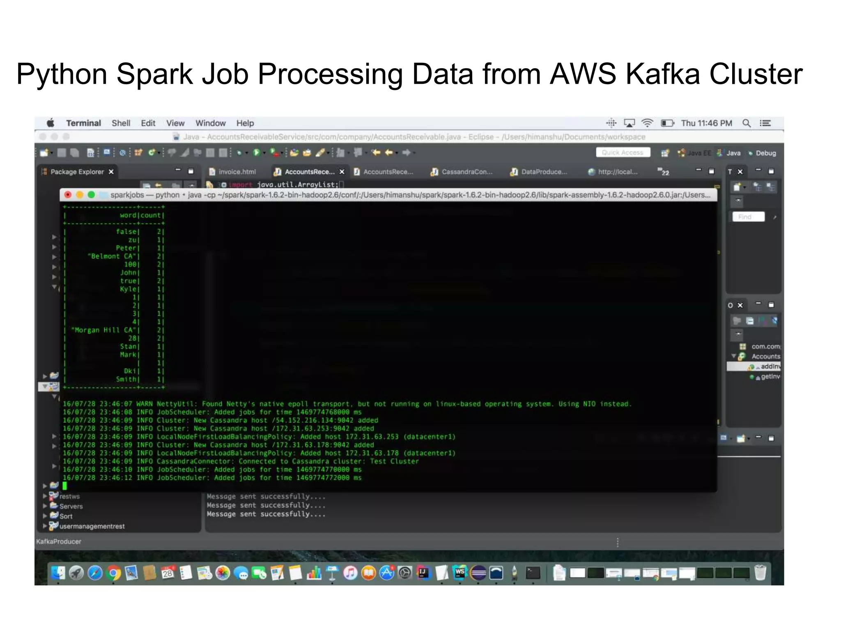Screen dimensions: 841x631
Task: Click the battery status icon
Action: pos(667,123)
